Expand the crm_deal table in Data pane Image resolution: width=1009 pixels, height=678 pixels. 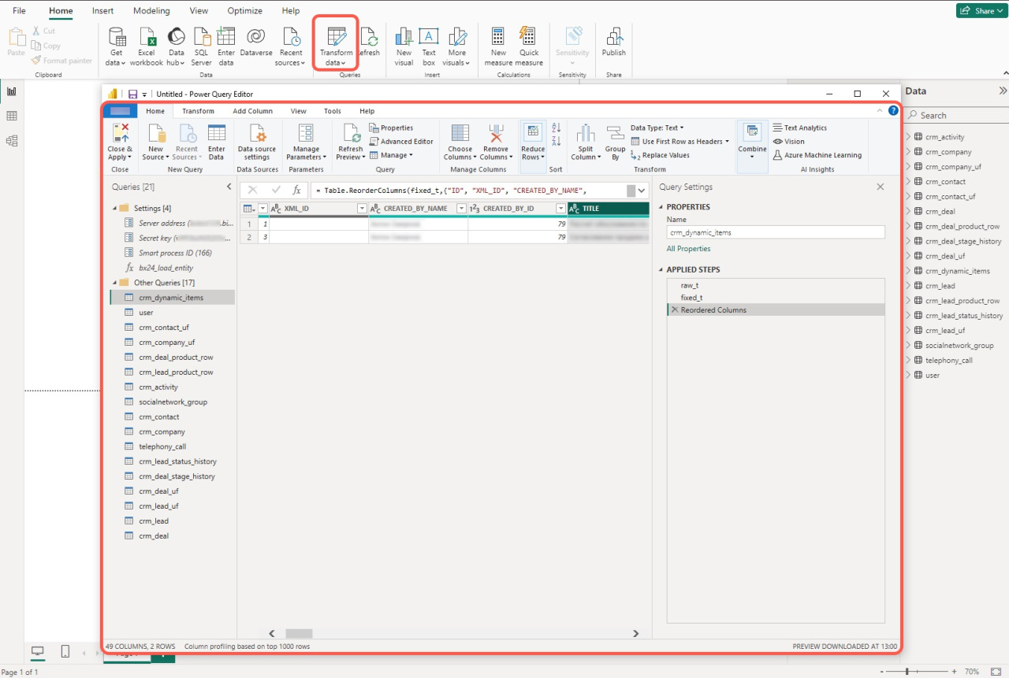pos(908,211)
